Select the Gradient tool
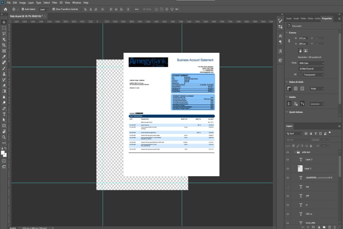 (4, 91)
